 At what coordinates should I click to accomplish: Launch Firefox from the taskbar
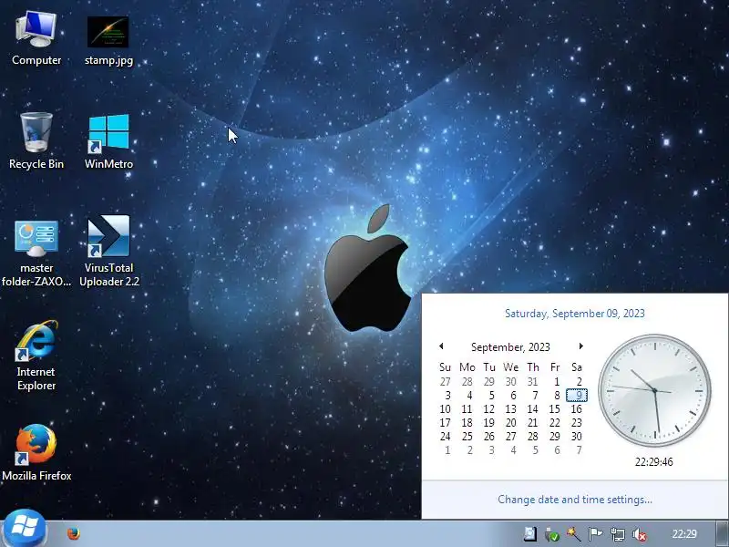[74, 533]
